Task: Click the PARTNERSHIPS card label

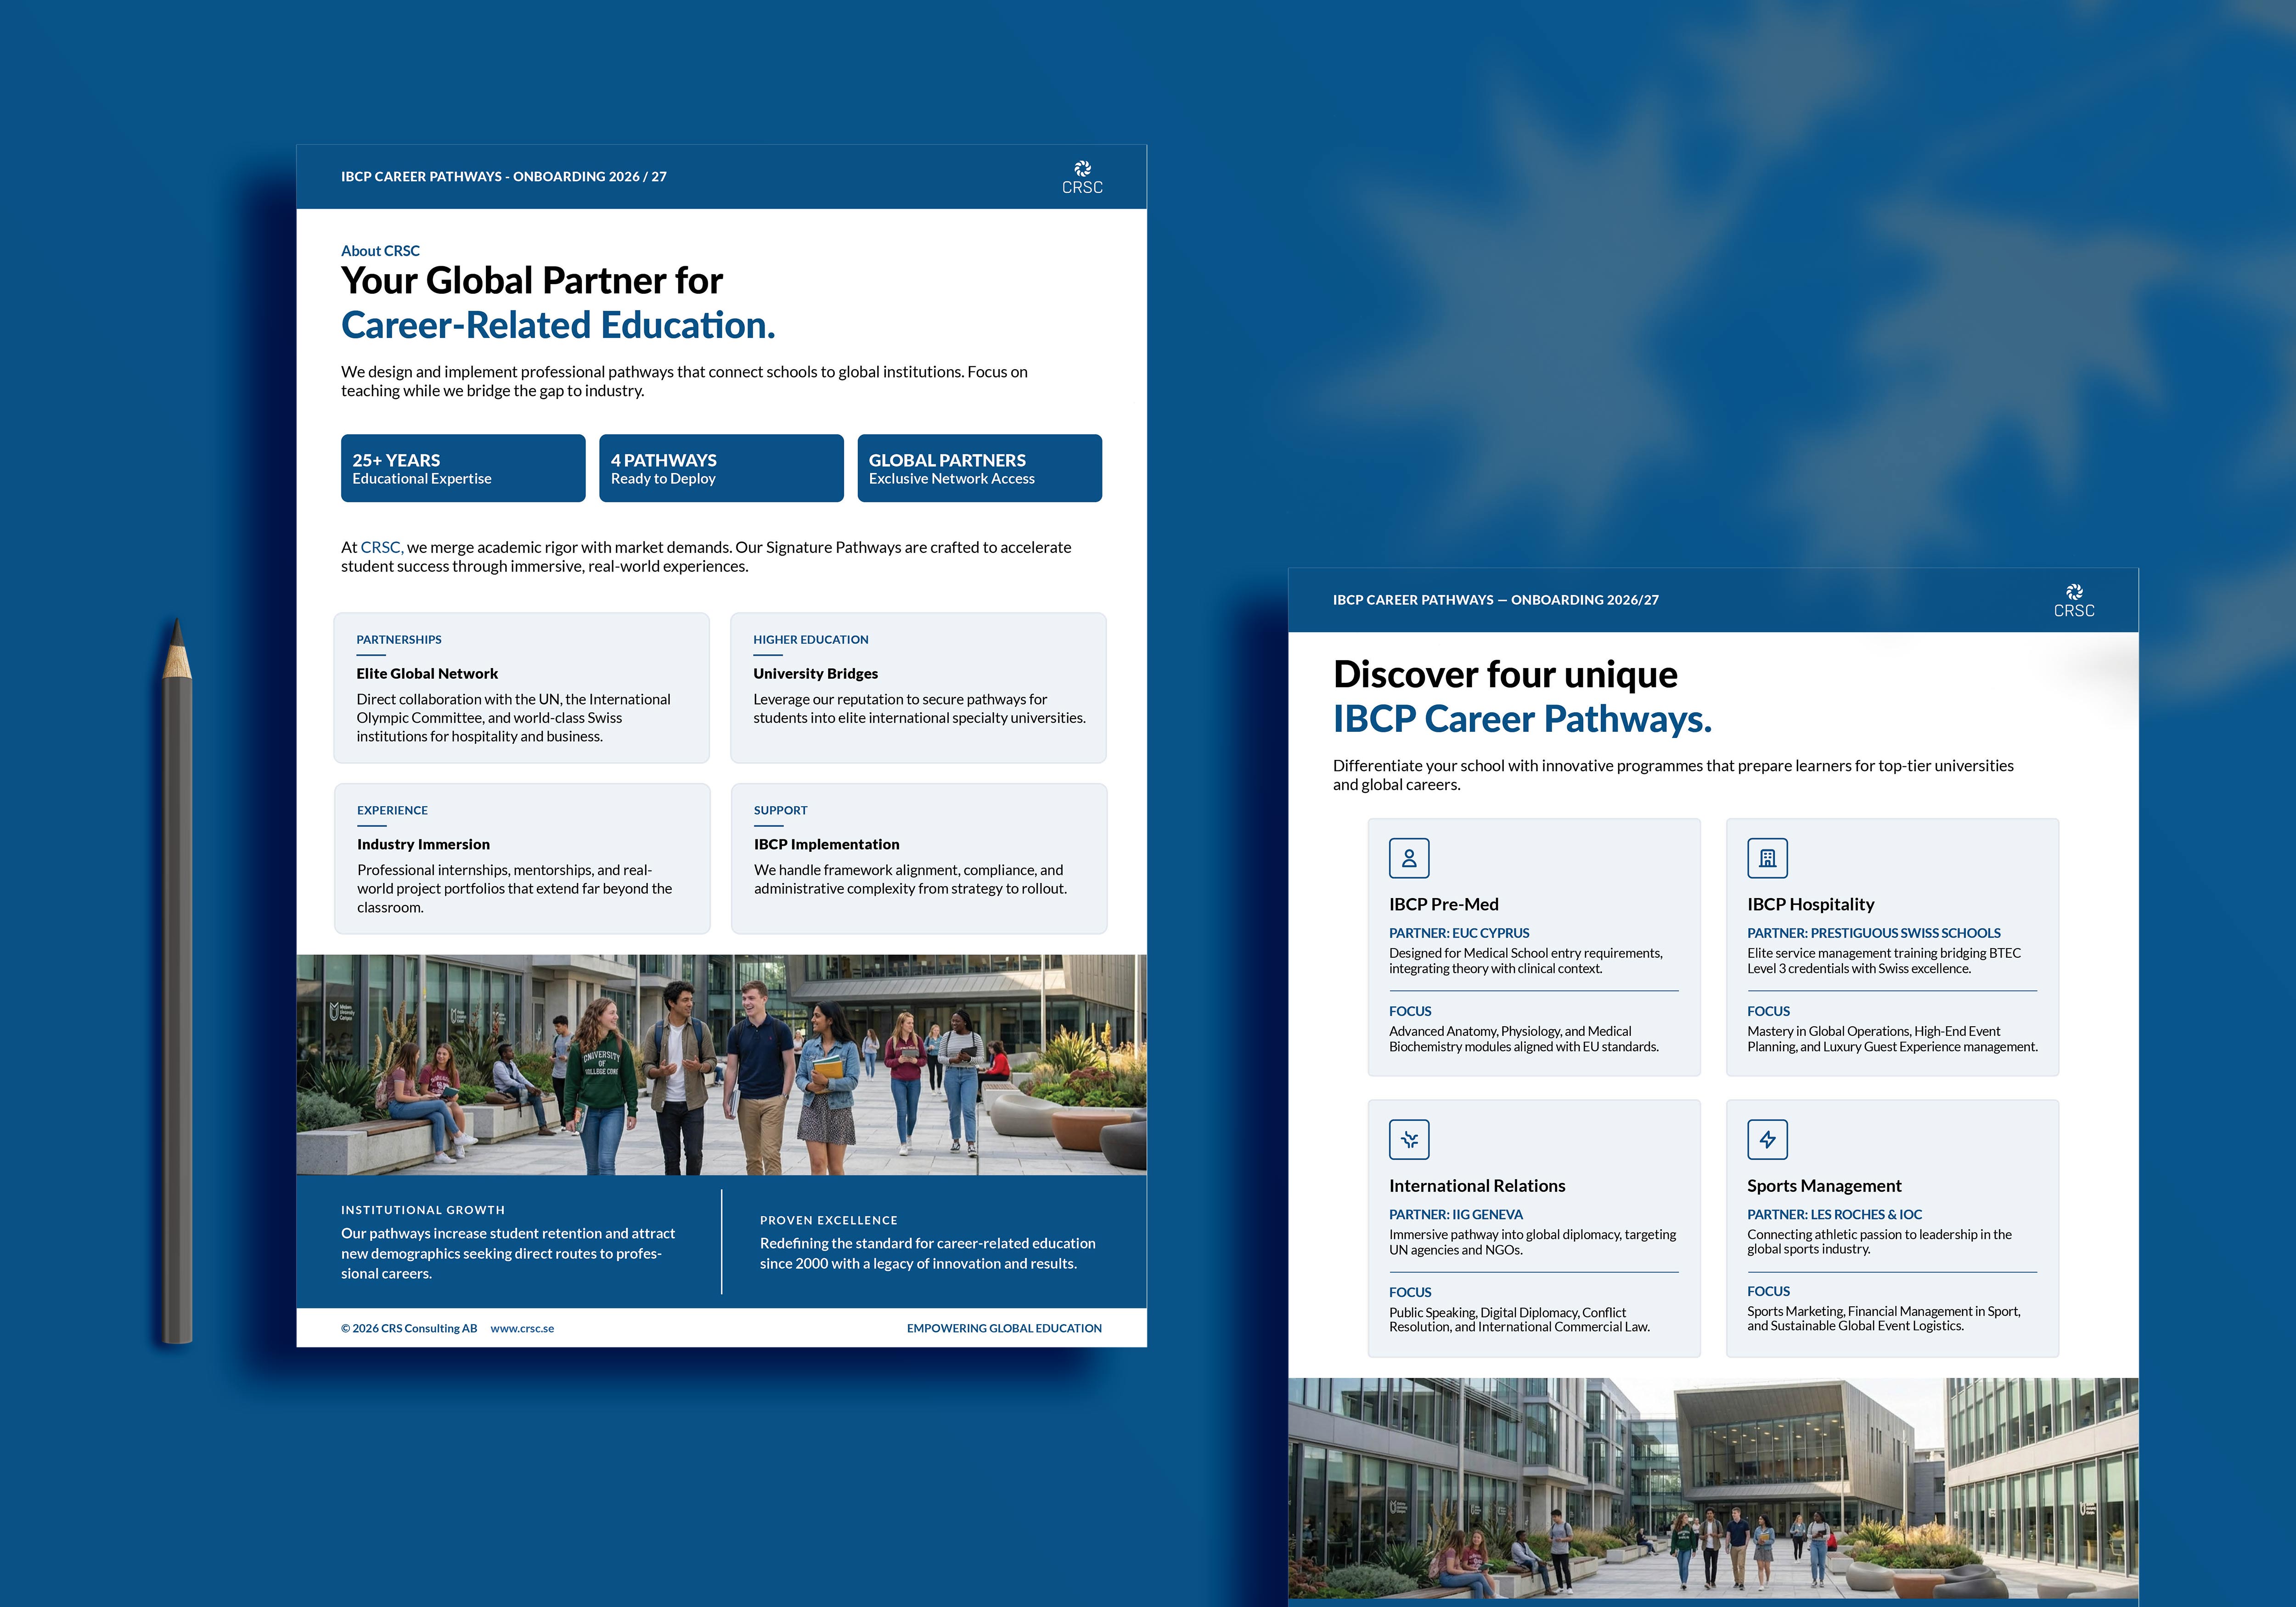Action: [x=399, y=640]
